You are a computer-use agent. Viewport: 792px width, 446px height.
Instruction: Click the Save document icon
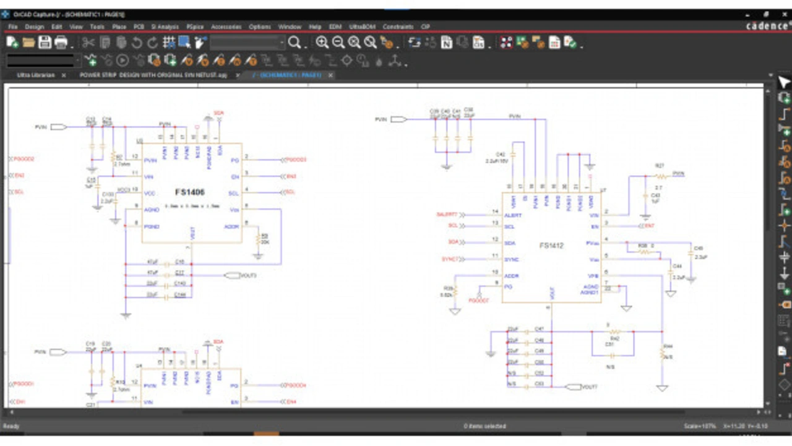pos(45,42)
